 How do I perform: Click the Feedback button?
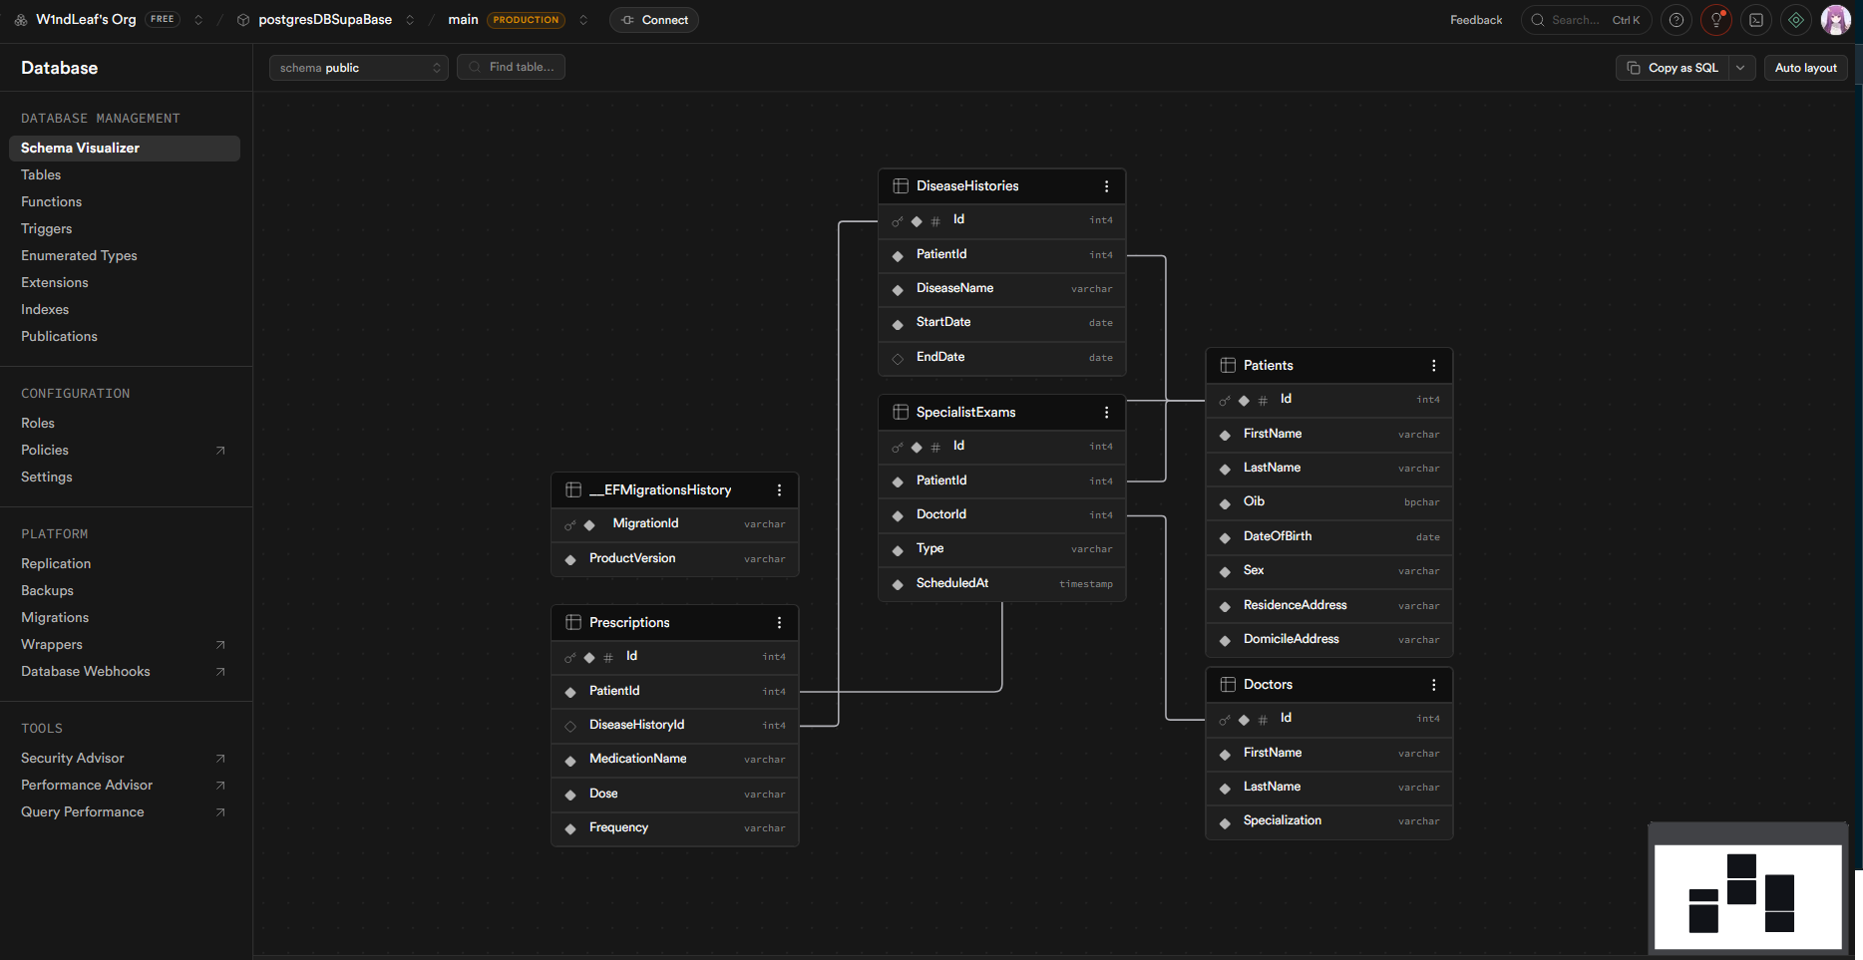tap(1476, 20)
